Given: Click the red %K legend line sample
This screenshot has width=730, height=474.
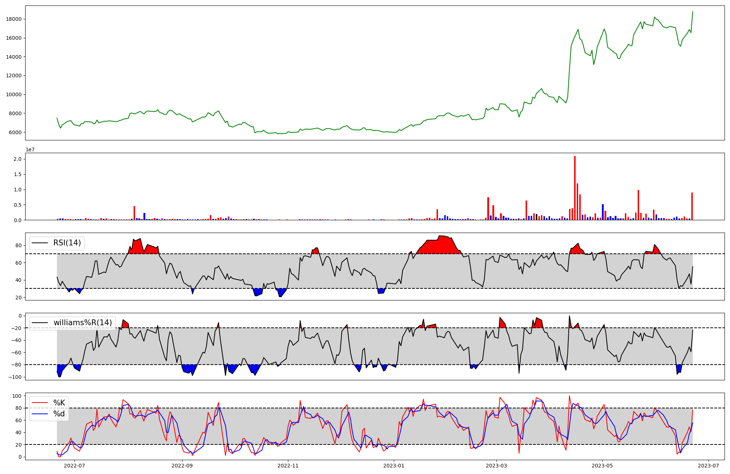Looking at the screenshot, I should pyautogui.click(x=39, y=403).
